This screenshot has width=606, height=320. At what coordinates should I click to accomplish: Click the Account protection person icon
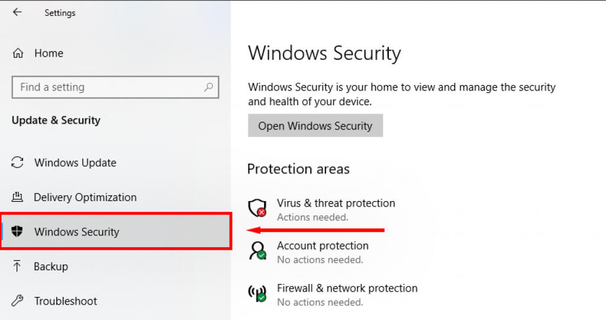click(257, 251)
